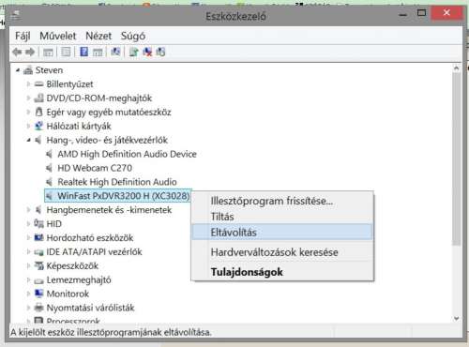Select the IDE ATA/ATAPI vezérlők label
The image size is (469, 347).
[x=94, y=252]
